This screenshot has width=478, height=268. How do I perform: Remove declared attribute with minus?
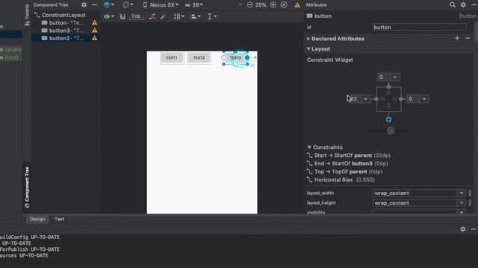468,38
